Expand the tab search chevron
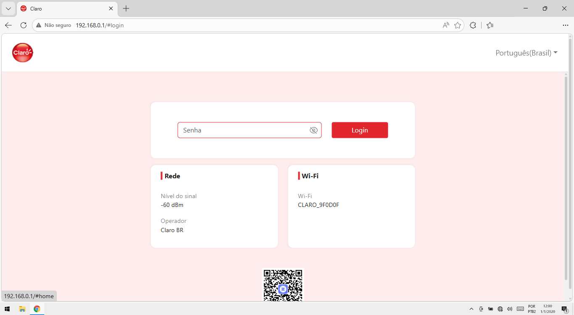This screenshot has height=315, width=574. pos(8,8)
